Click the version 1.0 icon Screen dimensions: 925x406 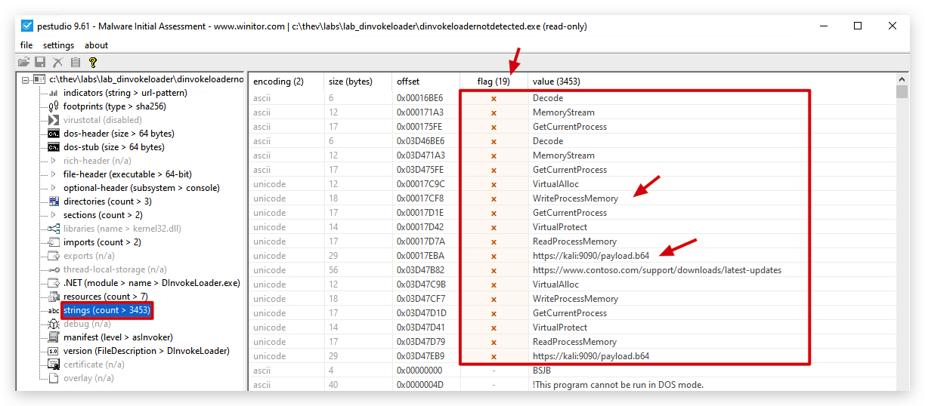click(x=54, y=351)
